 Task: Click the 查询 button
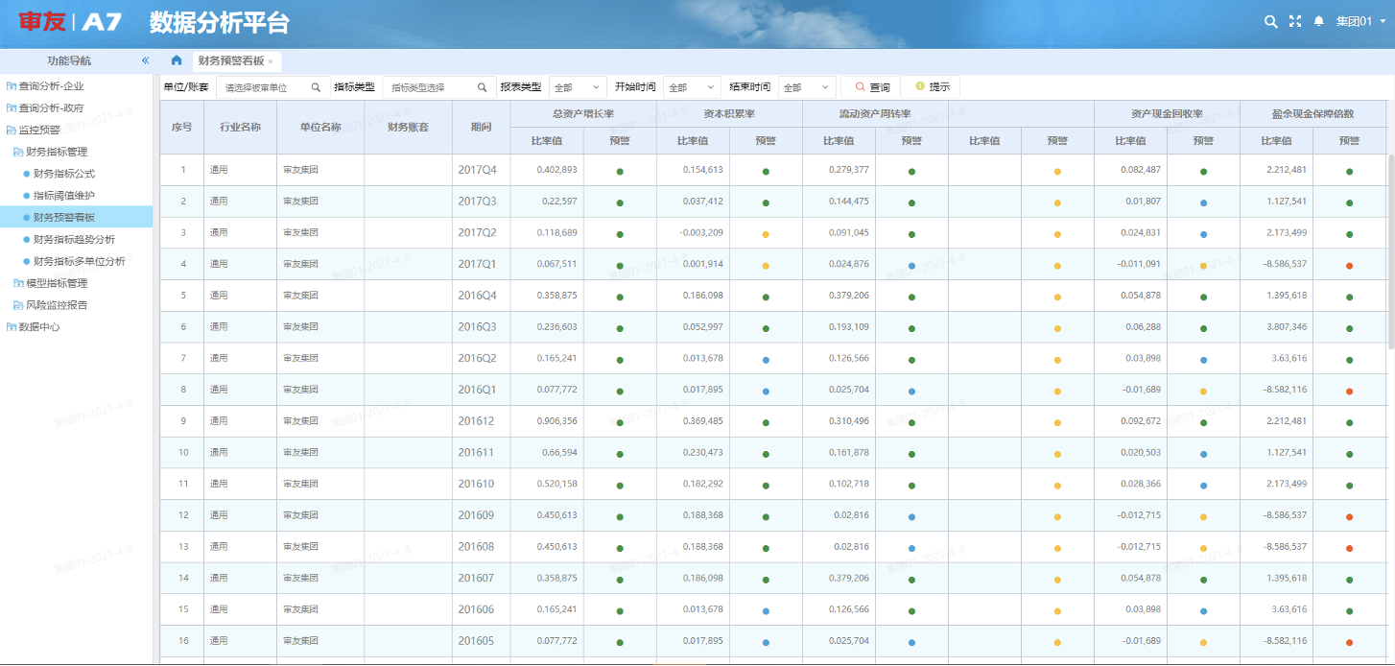click(872, 87)
